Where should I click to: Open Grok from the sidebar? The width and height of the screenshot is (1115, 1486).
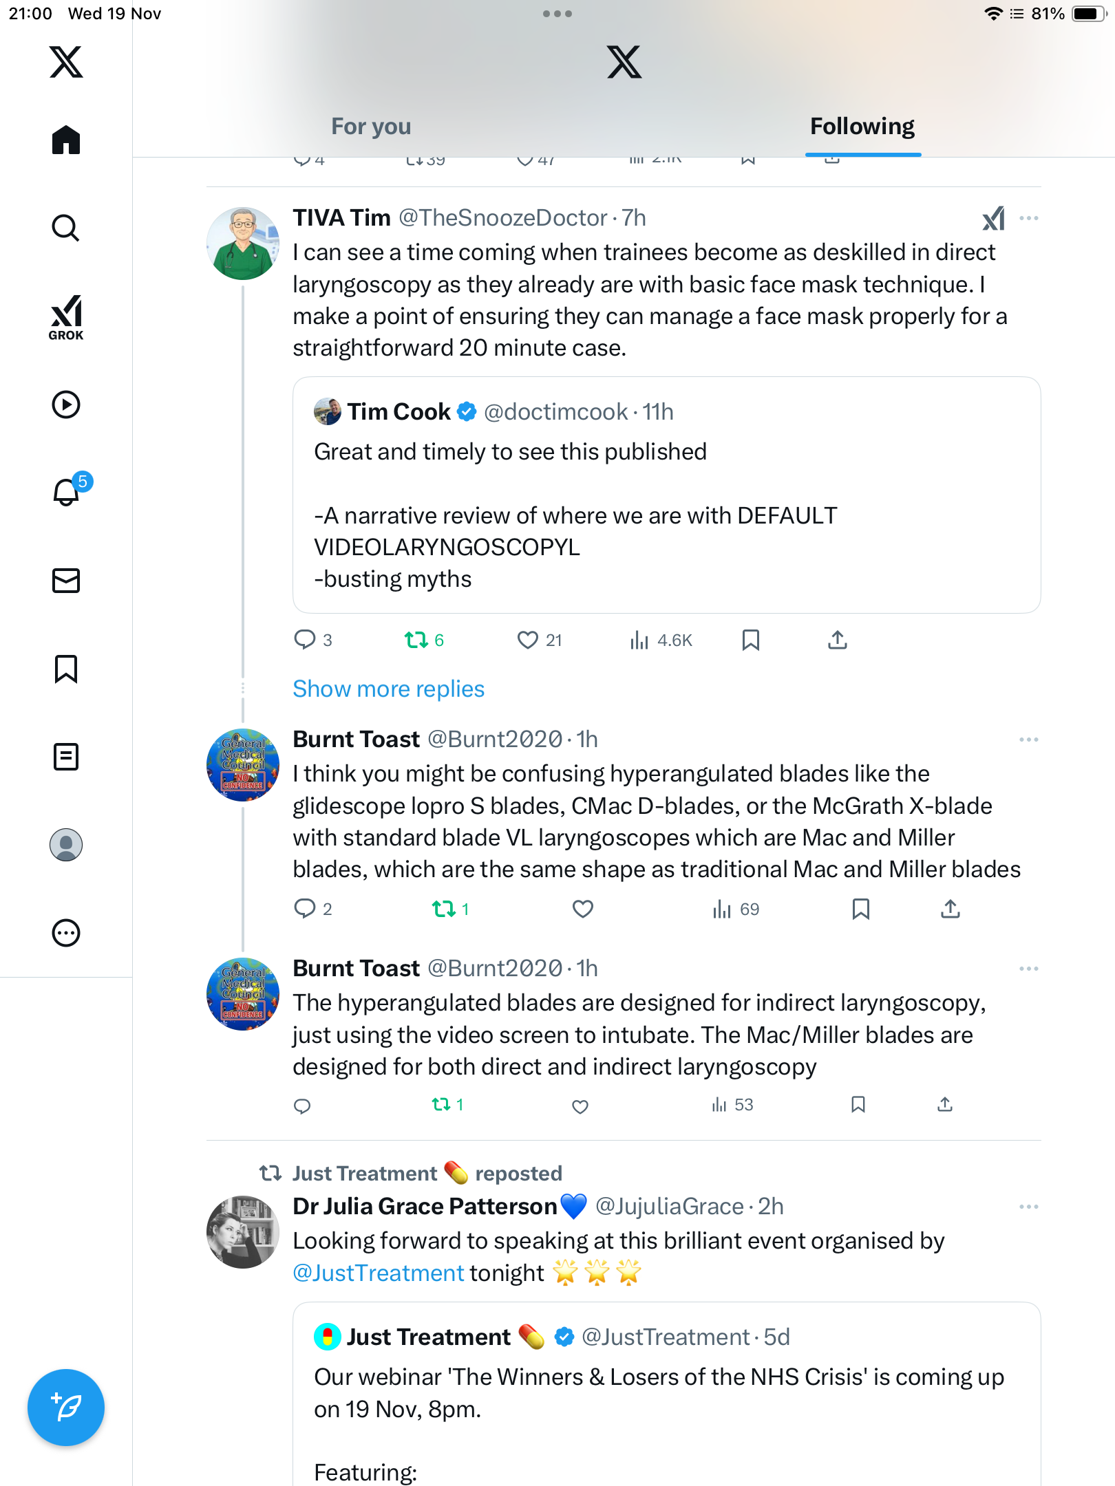(66, 318)
